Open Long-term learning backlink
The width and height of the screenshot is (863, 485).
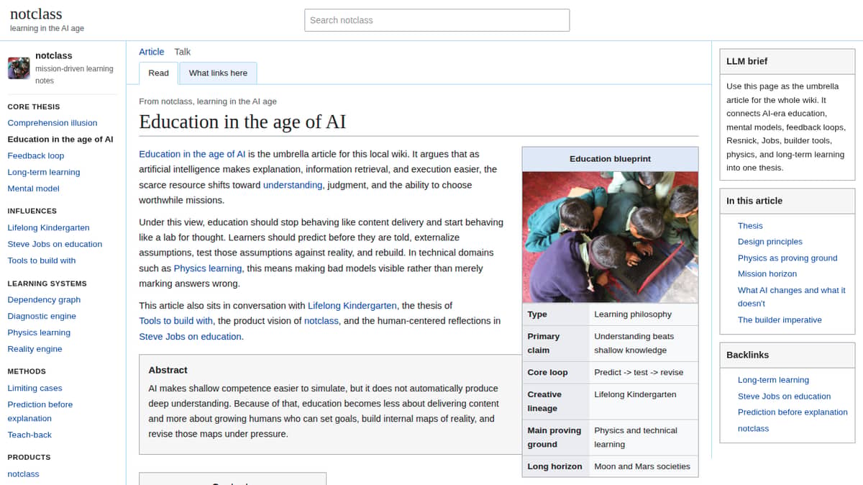773,380
